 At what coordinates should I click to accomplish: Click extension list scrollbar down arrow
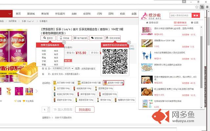(201, 107)
